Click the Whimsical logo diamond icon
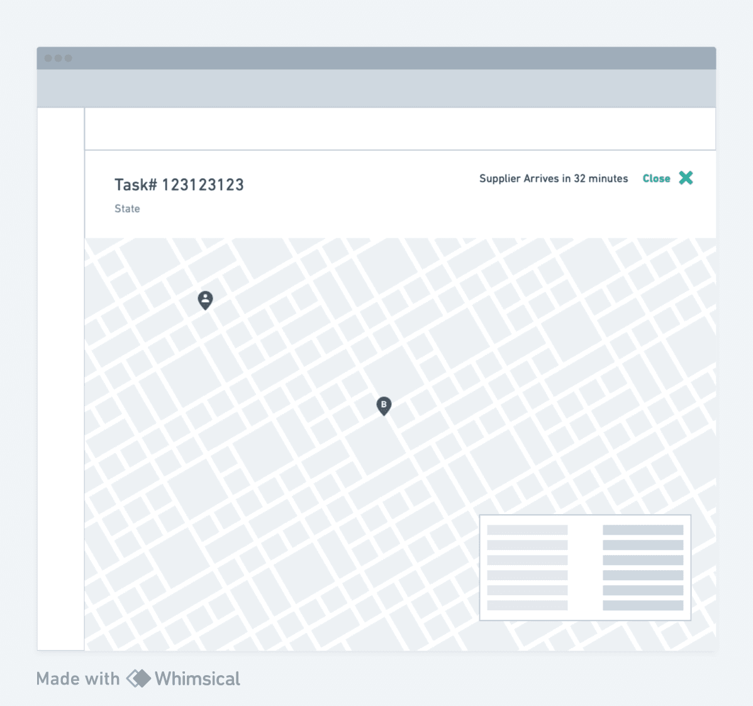753x706 pixels. pos(138,678)
